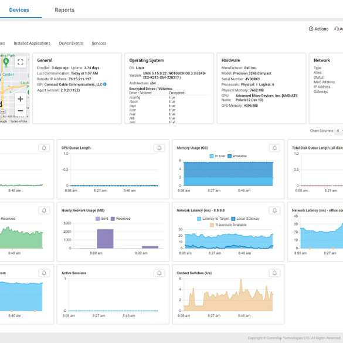Click the 9:00 am network usage bar
This screenshot has width=343, height=343.
150,247
